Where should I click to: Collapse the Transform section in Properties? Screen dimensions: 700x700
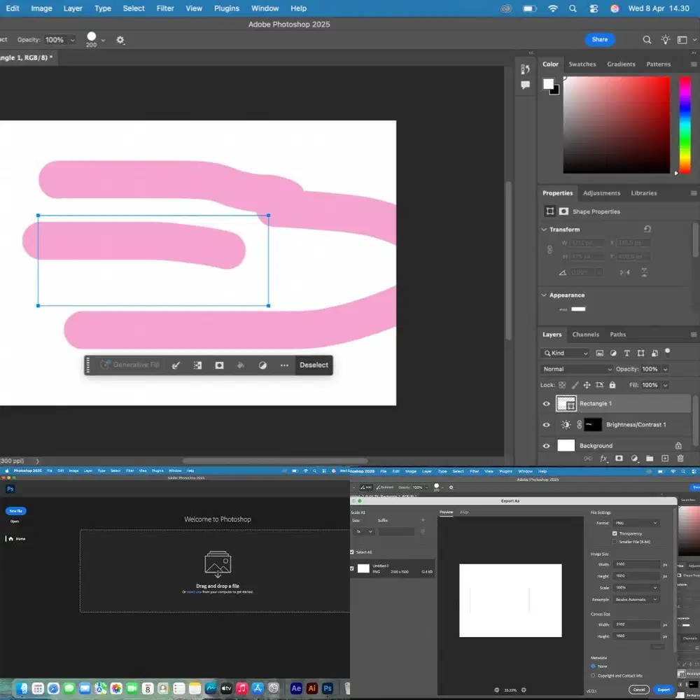coord(545,229)
